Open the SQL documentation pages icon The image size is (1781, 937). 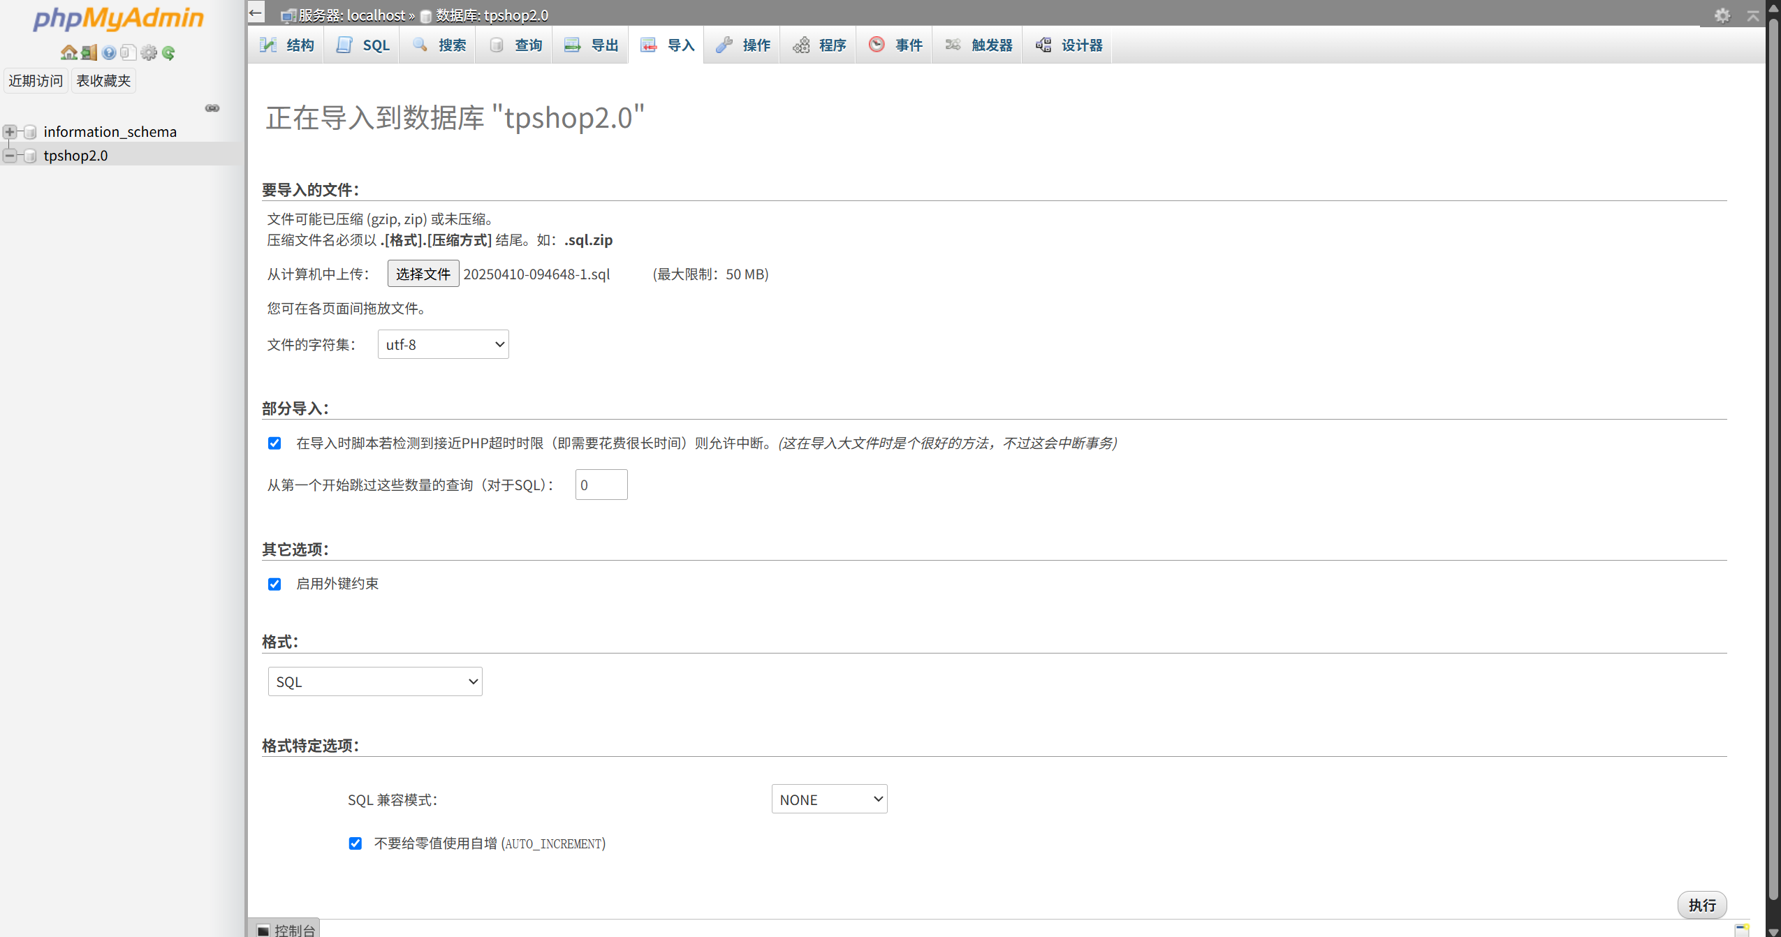129,52
